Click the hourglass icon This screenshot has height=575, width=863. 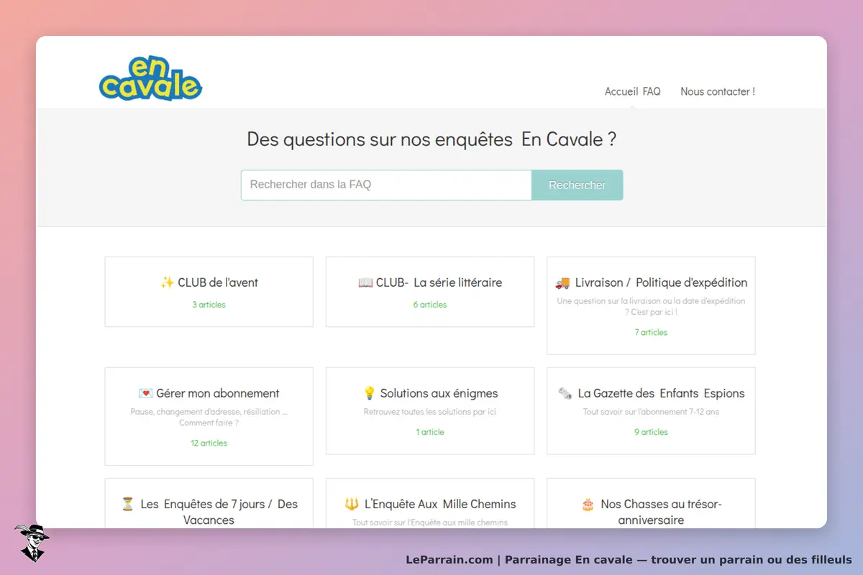128,504
